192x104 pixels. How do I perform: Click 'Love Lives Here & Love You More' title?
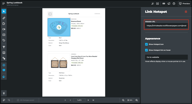84,57
